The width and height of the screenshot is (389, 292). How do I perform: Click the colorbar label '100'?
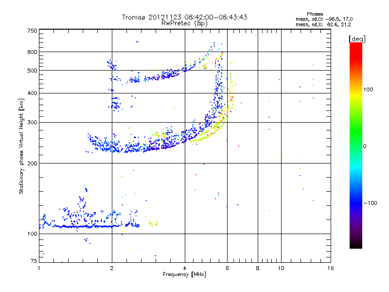pyautogui.click(x=368, y=90)
